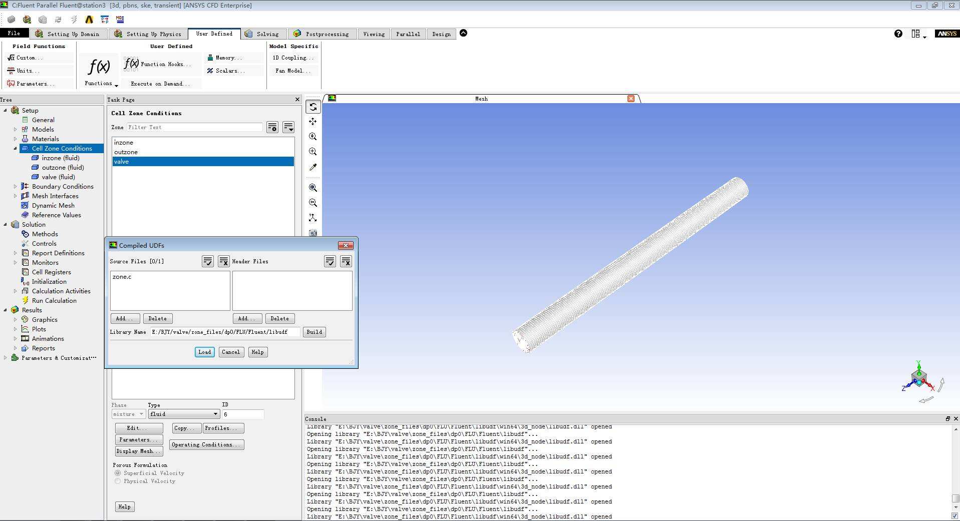Click the XYZ axis triad in the viewport
Image resolution: width=960 pixels, height=521 pixels.
click(919, 377)
